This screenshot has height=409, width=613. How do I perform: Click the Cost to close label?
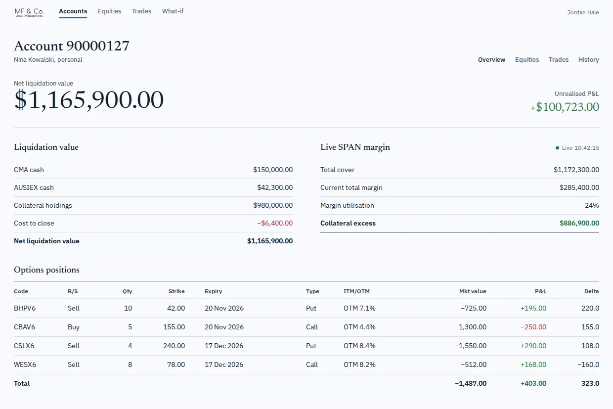click(34, 223)
